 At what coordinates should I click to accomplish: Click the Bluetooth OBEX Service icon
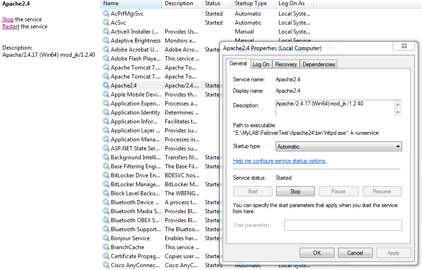(x=106, y=220)
